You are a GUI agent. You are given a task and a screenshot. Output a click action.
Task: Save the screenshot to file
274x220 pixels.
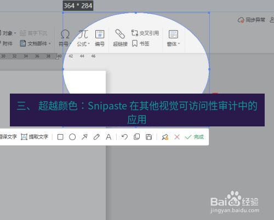[x=149, y=137]
